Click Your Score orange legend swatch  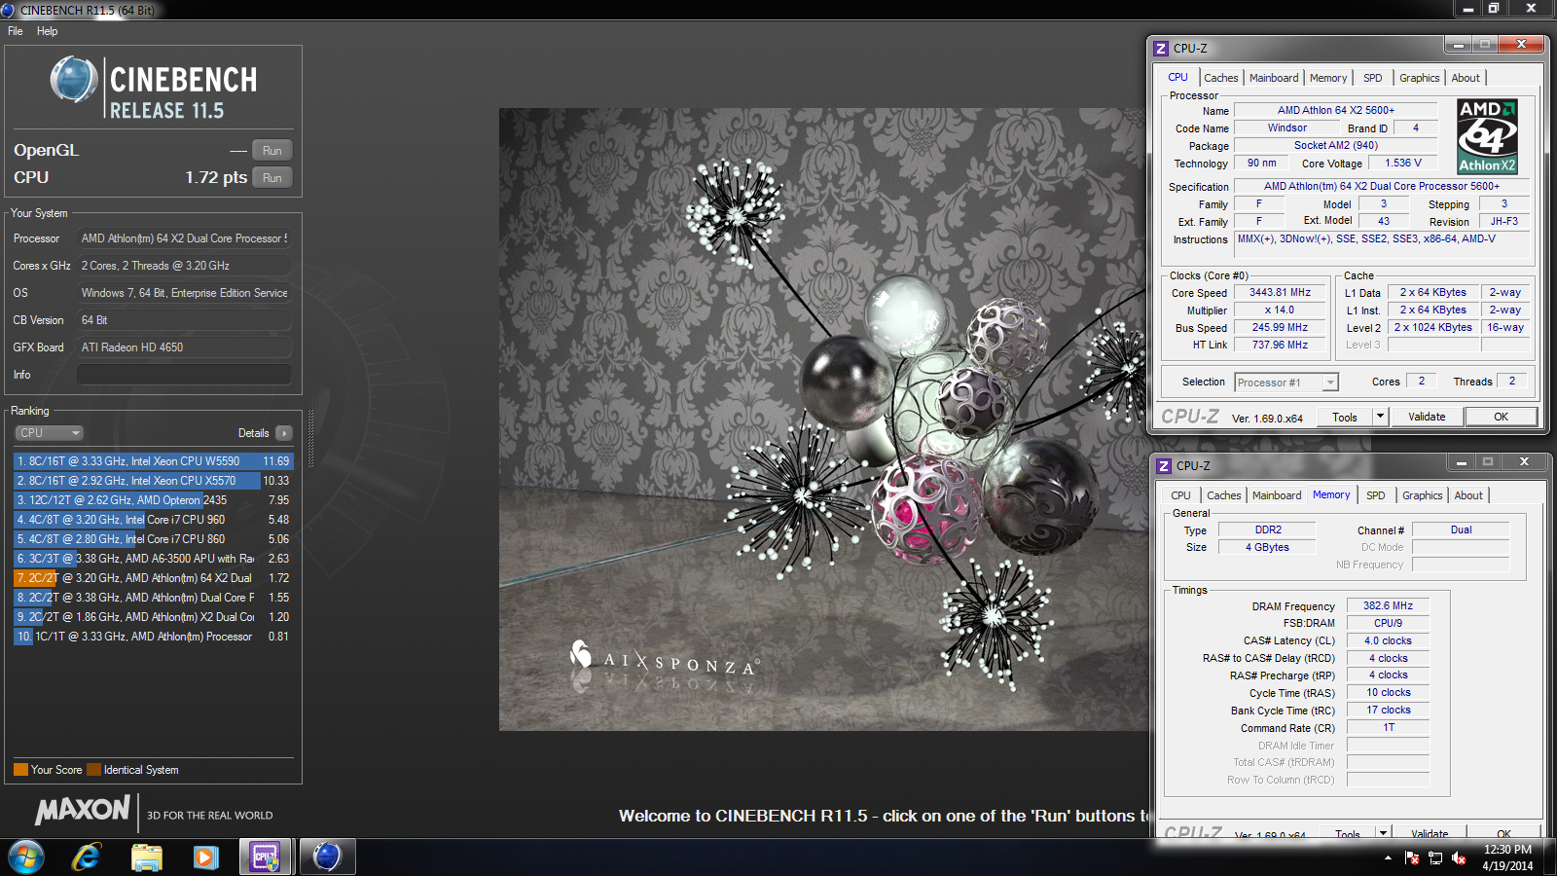click(20, 770)
